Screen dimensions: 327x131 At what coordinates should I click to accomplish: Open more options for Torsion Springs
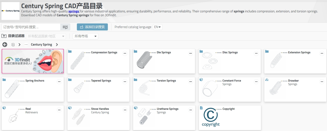tap(191, 82)
